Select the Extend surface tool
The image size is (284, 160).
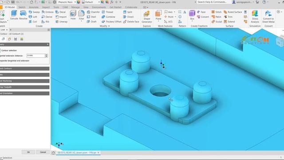229,21
